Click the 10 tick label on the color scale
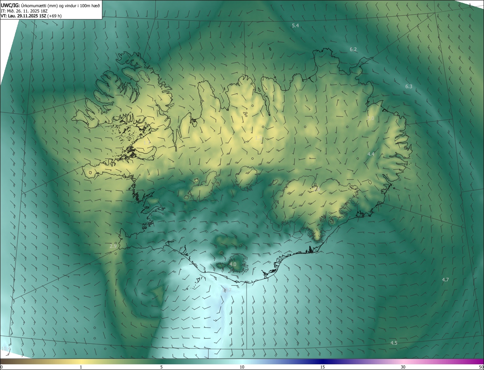The width and height of the screenshot is (484, 370). pyautogui.click(x=242, y=367)
